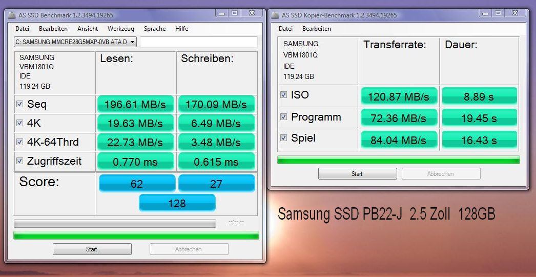Click the write score 27
This screenshot has width=536, height=277.
coord(216,184)
